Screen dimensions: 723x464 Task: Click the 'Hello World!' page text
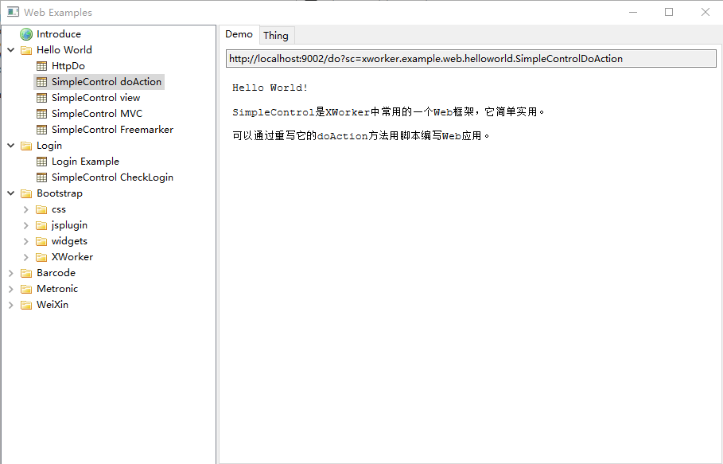pos(270,88)
